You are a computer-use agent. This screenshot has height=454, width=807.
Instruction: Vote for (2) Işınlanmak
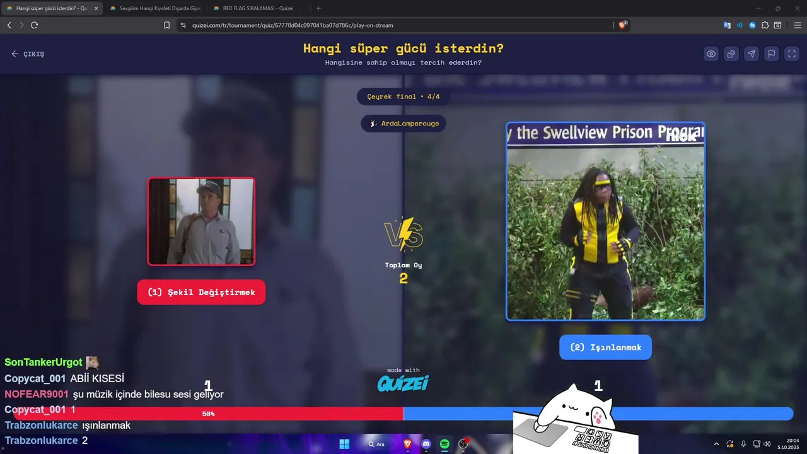coord(605,347)
